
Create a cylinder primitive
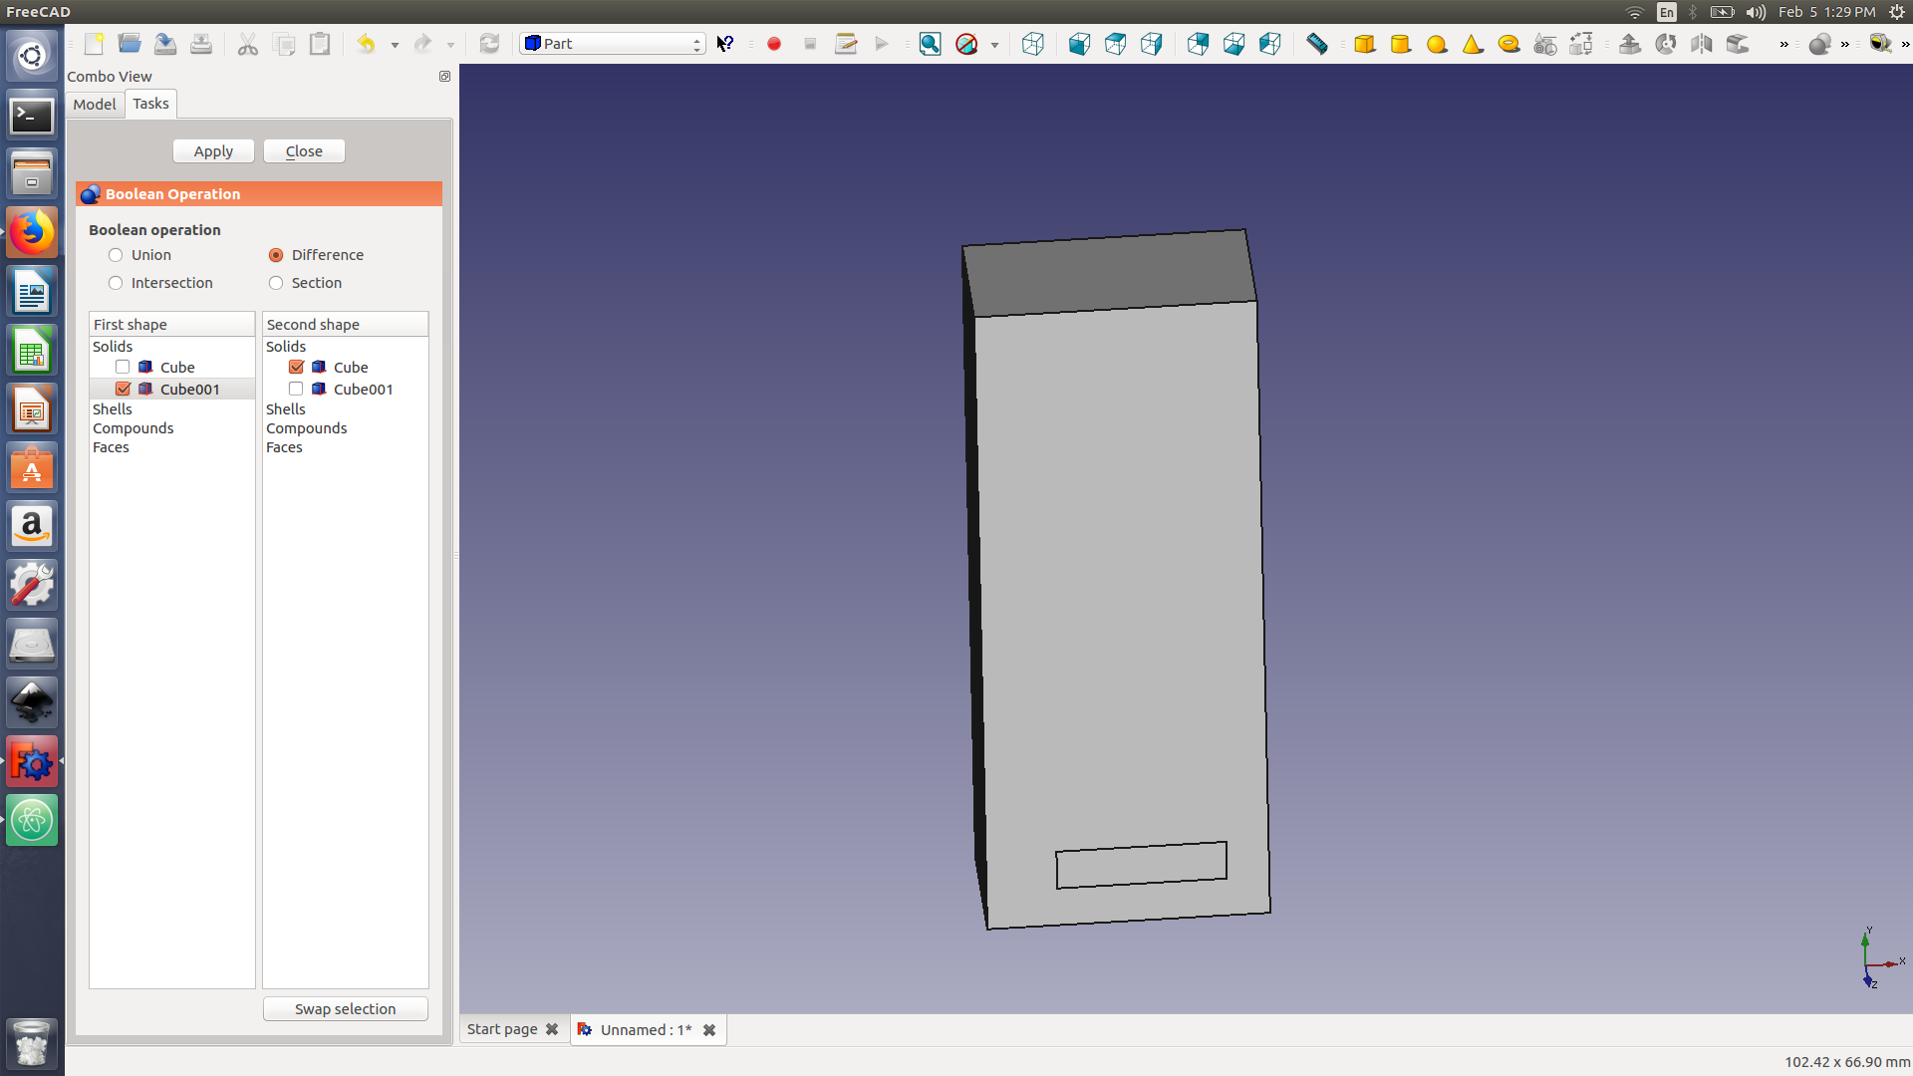1401,44
